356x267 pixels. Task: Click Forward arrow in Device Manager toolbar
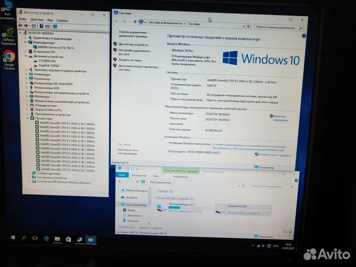tap(26, 26)
